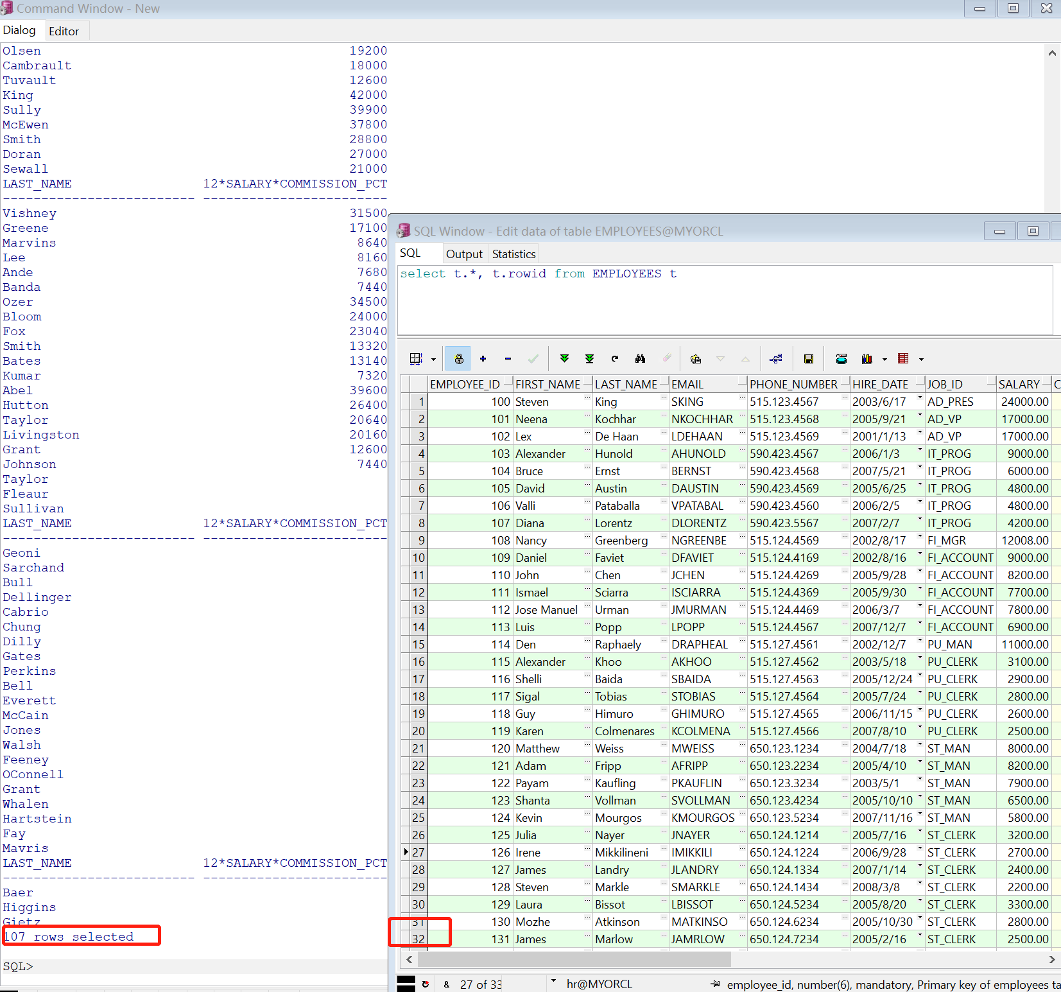Delete the record with the minus icon

[x=508, y=359]
